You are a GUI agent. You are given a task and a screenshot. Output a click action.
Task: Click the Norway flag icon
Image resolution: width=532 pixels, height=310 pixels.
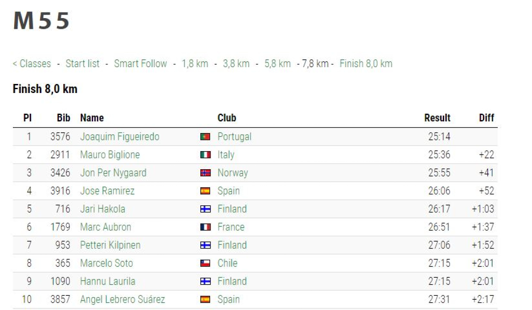pos(205,173)
